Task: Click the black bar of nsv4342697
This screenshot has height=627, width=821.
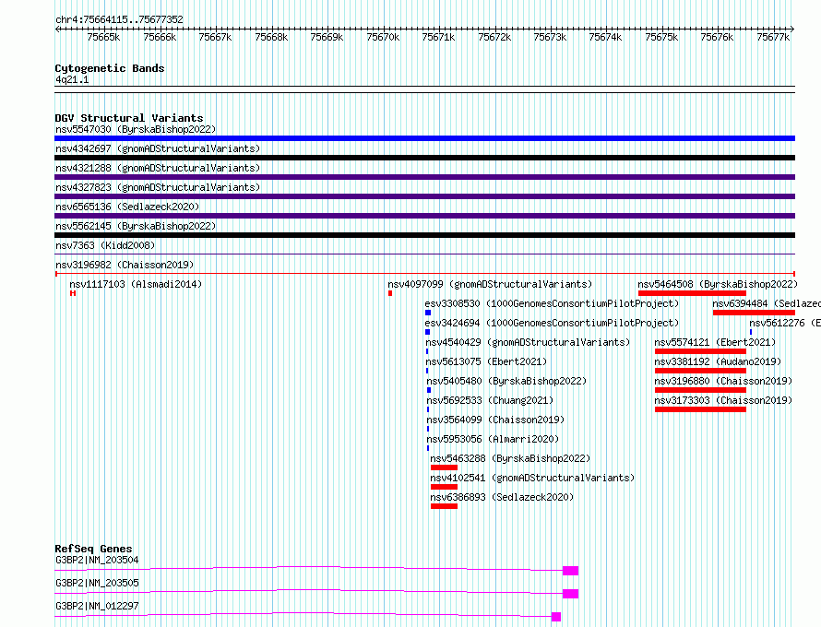Action: pyautogui.click(x=424, y=158)
